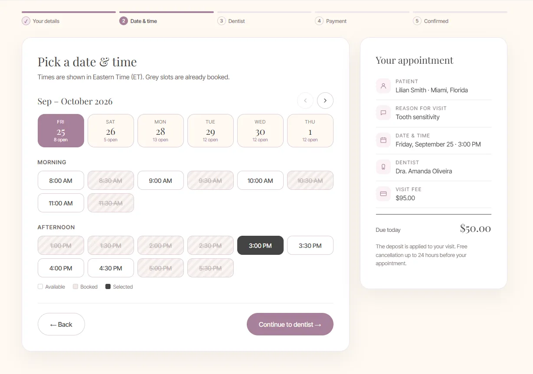Click the Available legend swatch
533x374 pixels.
click(x=40, y=286)
